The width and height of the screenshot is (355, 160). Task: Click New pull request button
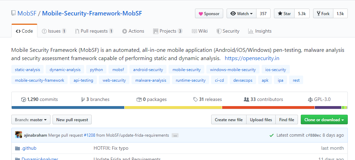pyautogui.click(x=72, y=120)
